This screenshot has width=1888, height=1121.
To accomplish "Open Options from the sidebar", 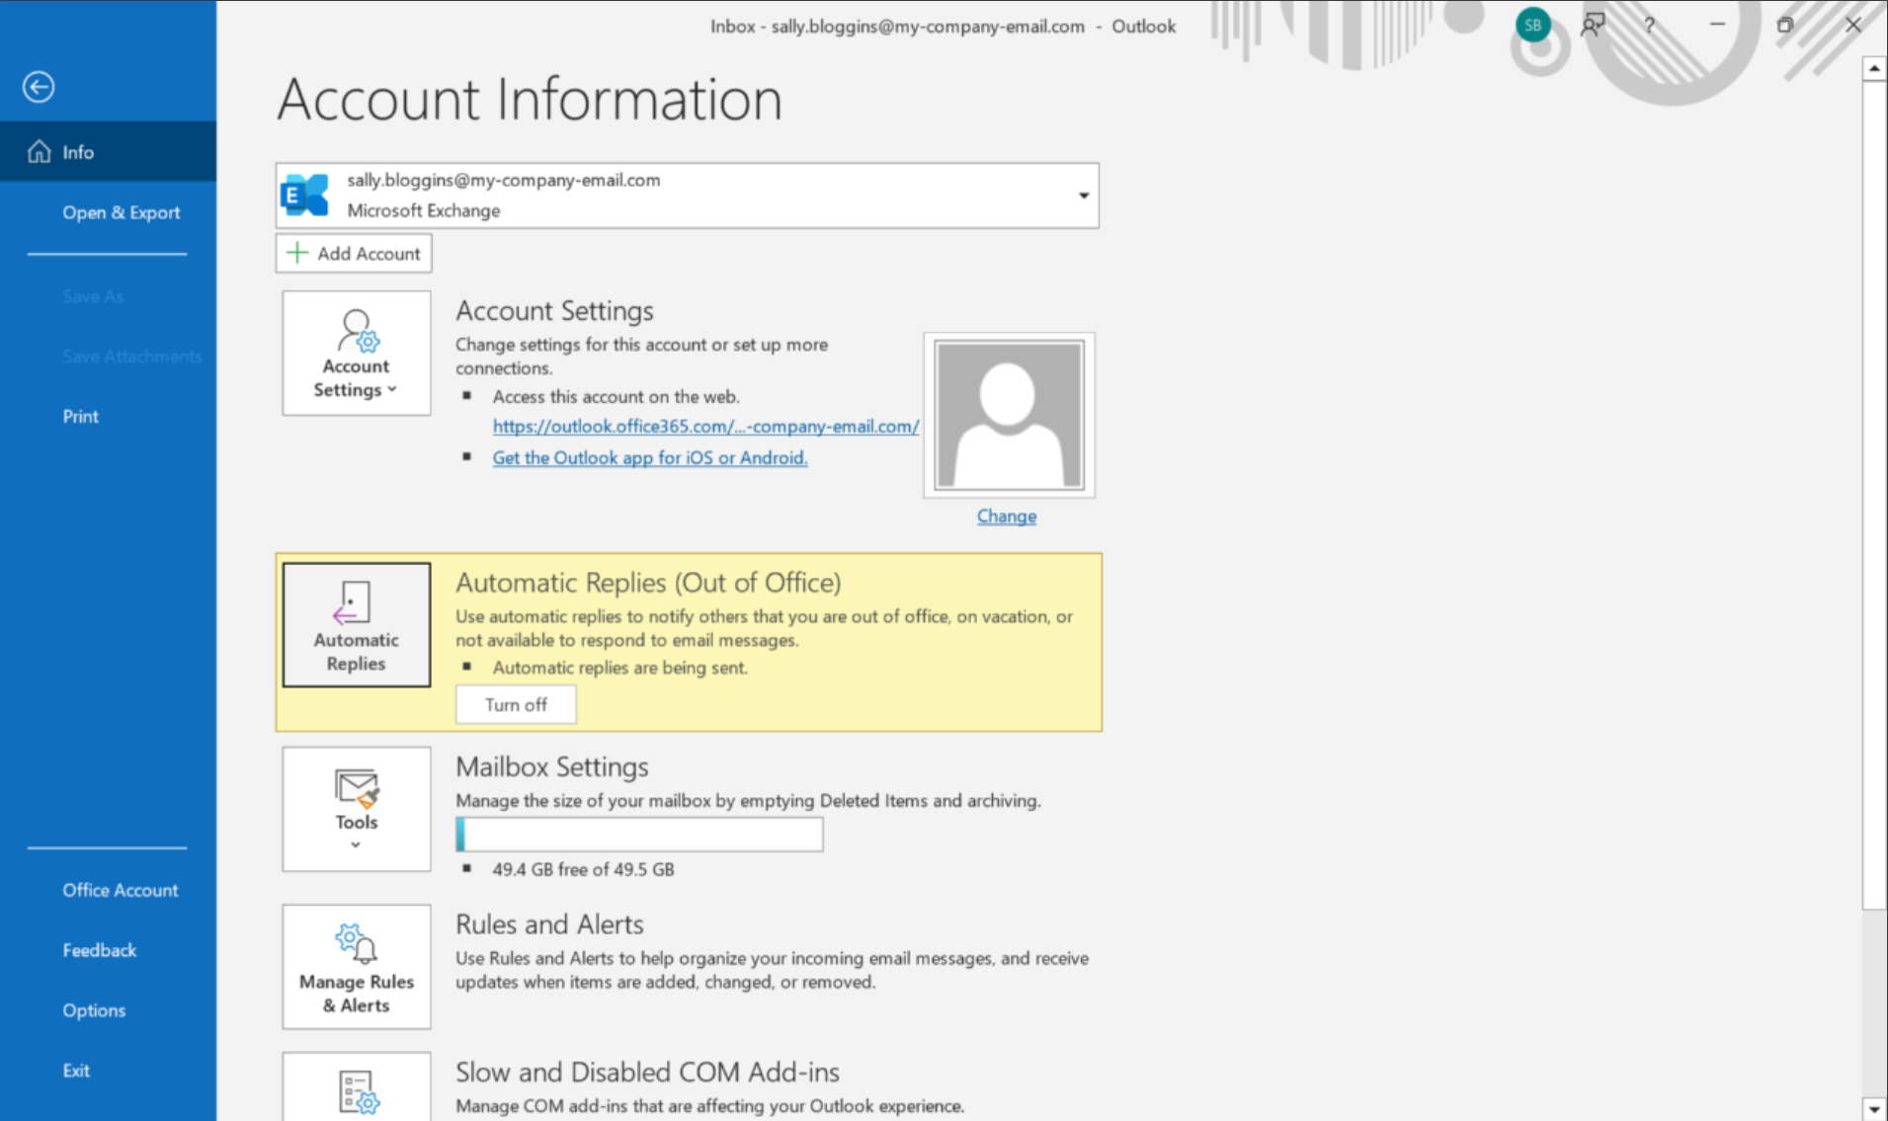I will 94,1010.
